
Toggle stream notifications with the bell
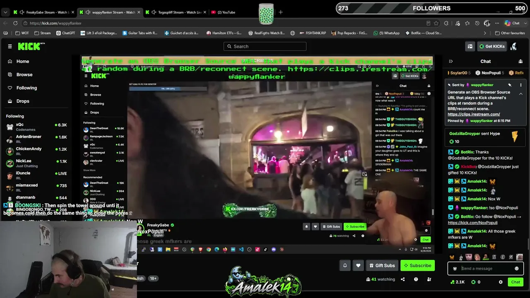pos(345,266)
